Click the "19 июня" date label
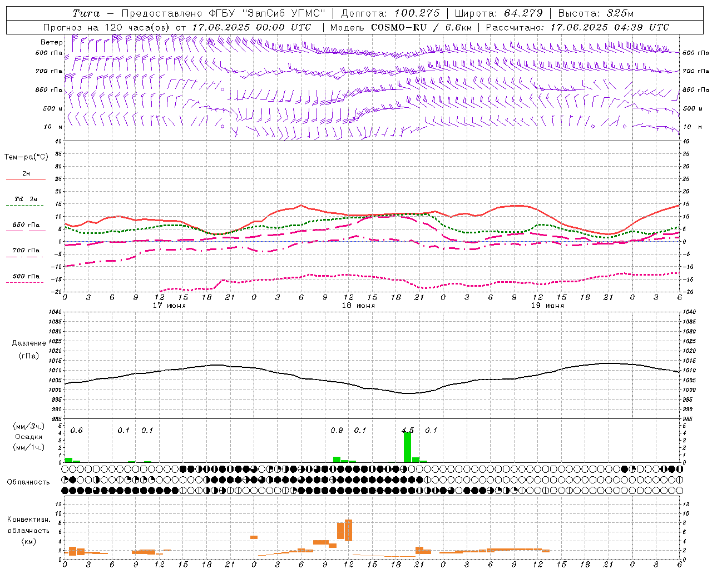The width and height of the screenshot is (712, 569). [x=547, y=305]
